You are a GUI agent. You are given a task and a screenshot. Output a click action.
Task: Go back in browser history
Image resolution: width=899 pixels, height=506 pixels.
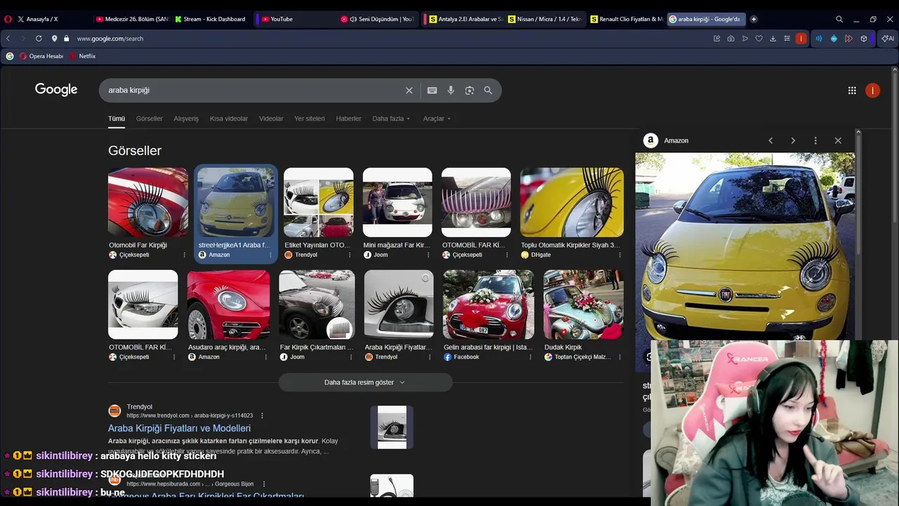8,39
